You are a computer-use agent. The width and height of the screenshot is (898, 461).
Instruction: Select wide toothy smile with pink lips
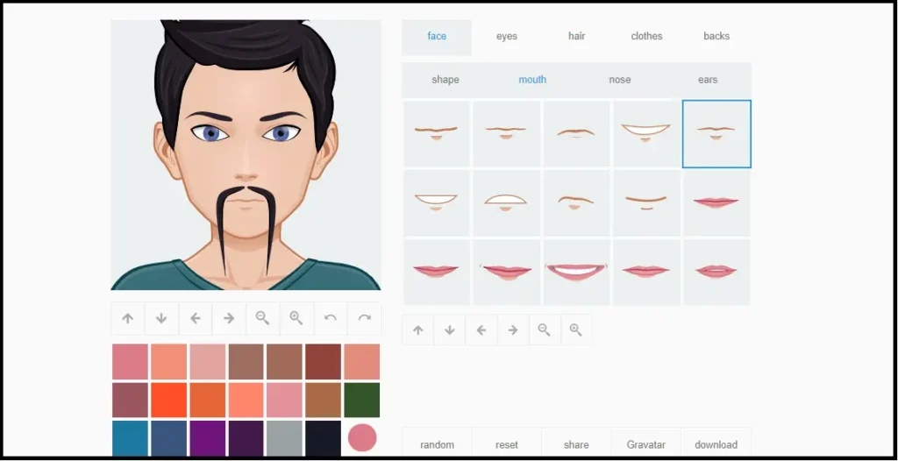click(576, 272)
